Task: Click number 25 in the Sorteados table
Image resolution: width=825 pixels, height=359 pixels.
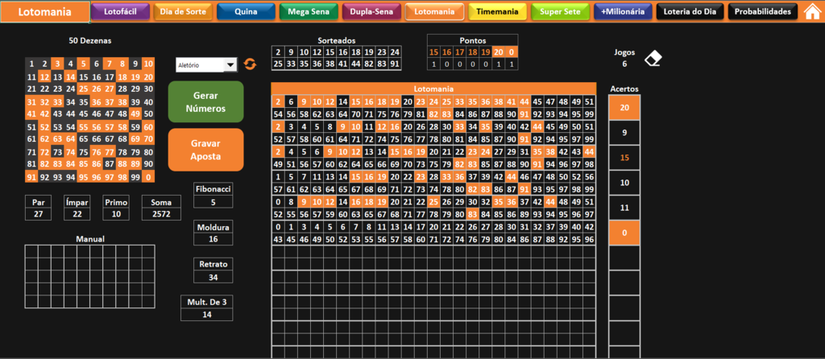Action: (278, 64)
